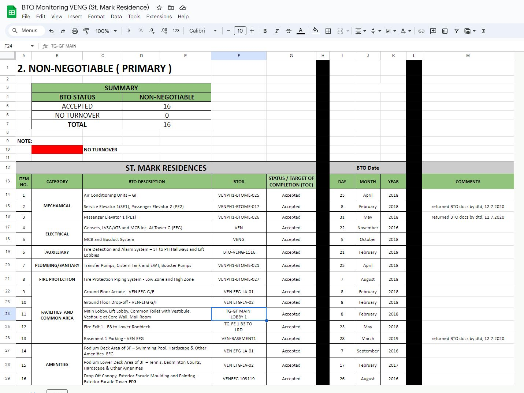Open the Calibri font dropdown
Screen dimensions: 524x393
coord(203,31)
